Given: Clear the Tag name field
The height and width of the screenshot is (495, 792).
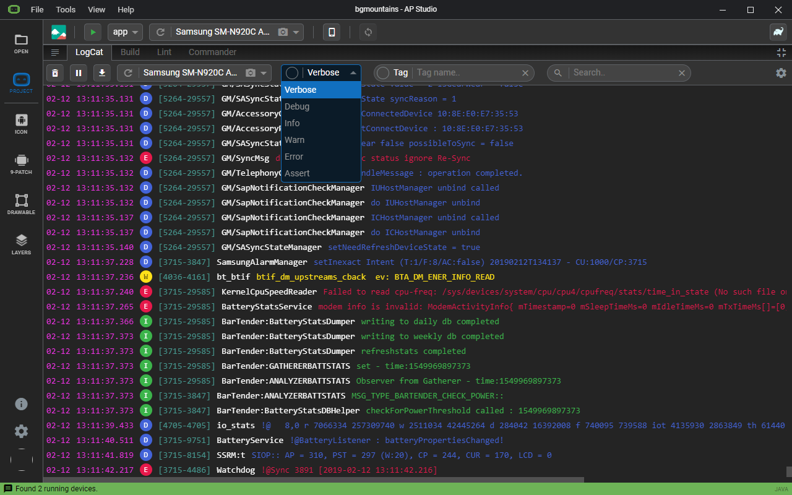Looking at the screenshot, I should pos(525,73).
